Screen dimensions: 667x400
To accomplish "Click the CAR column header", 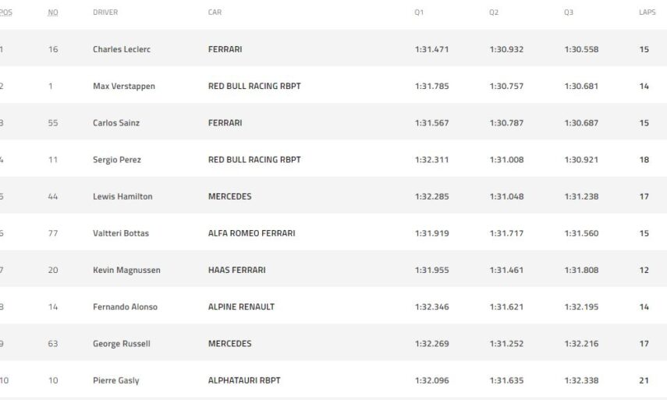I will coord(215,12).
